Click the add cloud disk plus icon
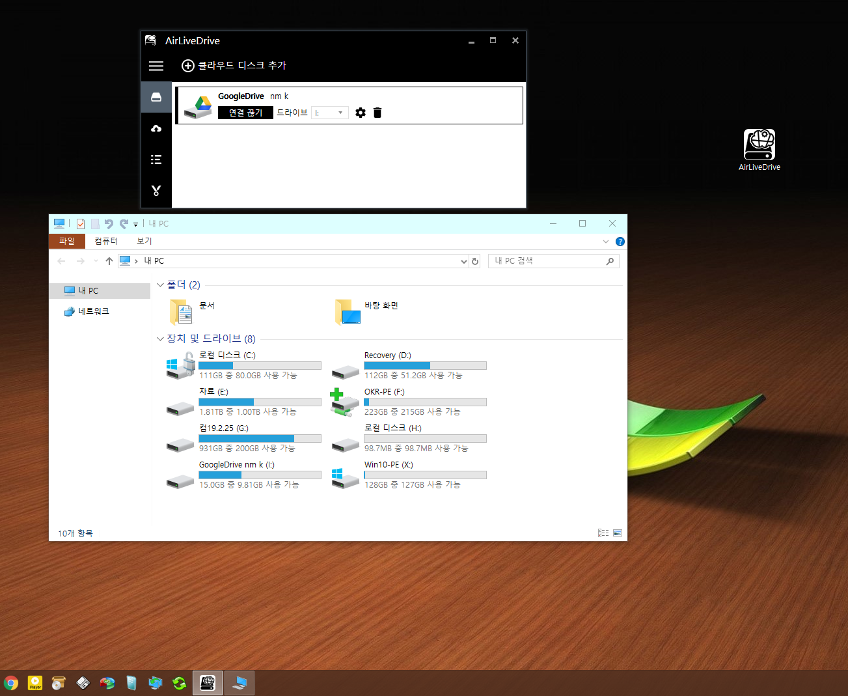Viewport: 848px width, 696px height. (188, 66)
